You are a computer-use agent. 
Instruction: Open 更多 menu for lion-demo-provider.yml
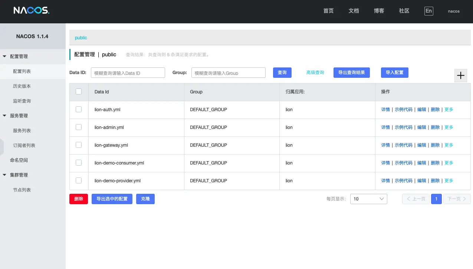click(449, 181)
